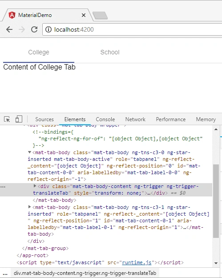Click the browser back arrow
The width and height of the screenshot is (222, 278).
(x=9, y=29)
